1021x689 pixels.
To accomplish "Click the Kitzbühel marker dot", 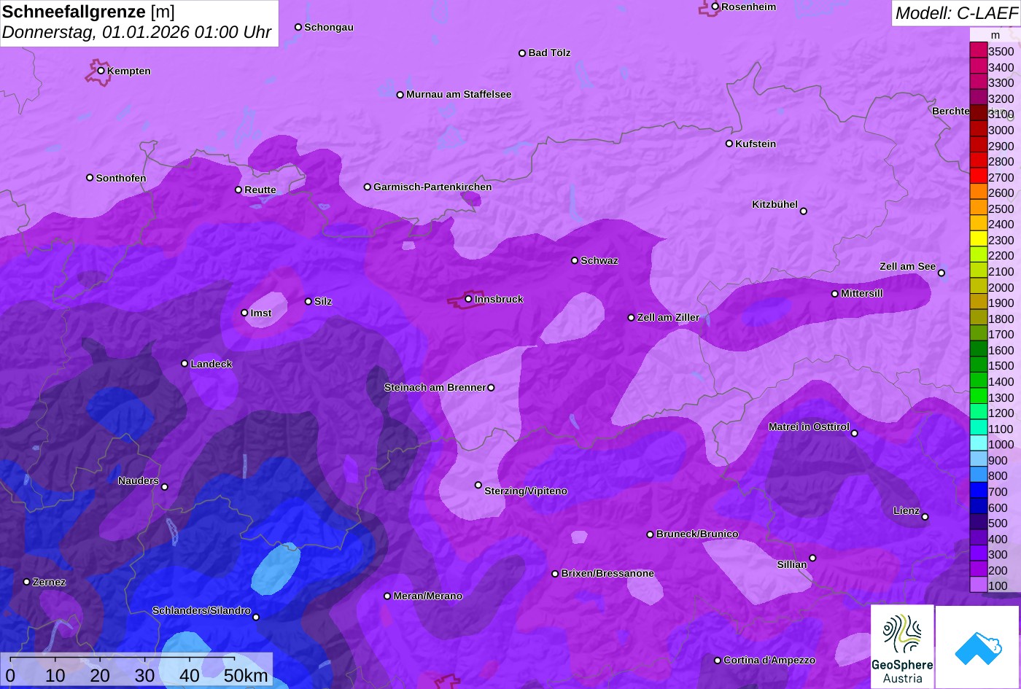I will pos(804,211).
